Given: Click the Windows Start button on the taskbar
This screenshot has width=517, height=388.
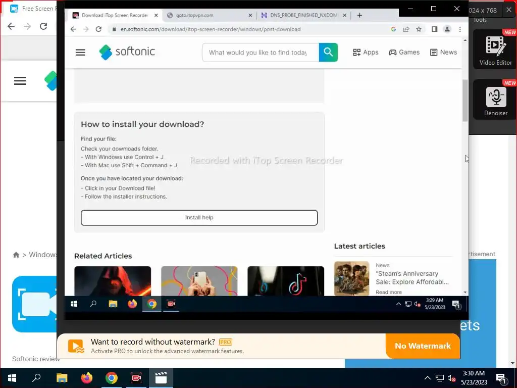Looking at the screenshot, I should click(12, 378).
